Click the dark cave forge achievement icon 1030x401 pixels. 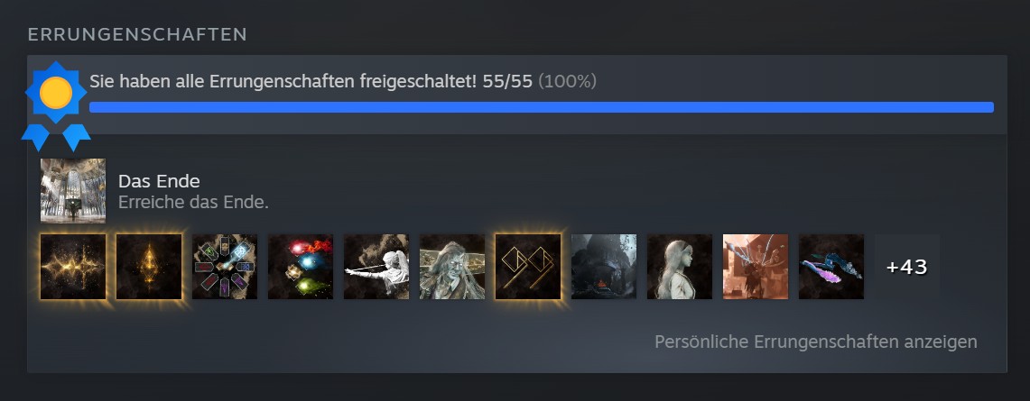click(604, 267)
